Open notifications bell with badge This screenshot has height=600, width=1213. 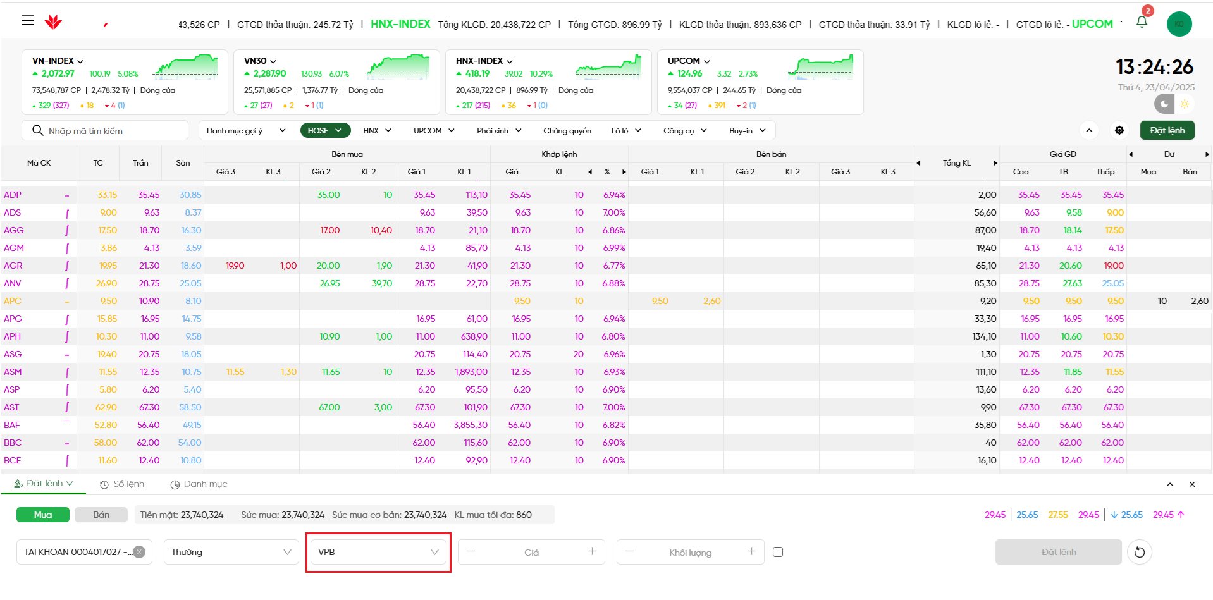coord(1142,22)
